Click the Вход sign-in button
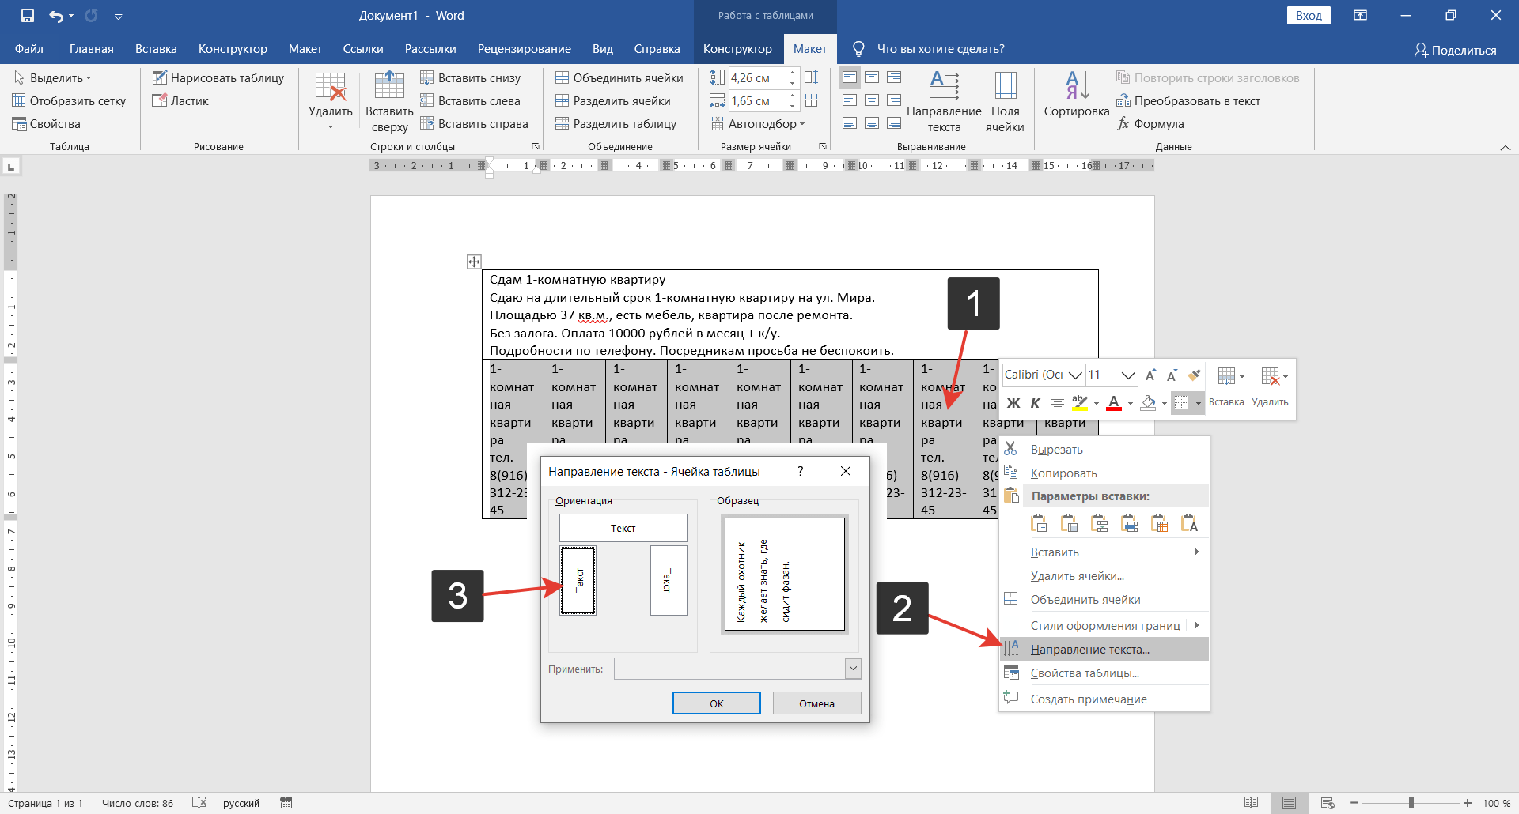The width and height of the screenshot is (1519, 814). point(1309,16)
